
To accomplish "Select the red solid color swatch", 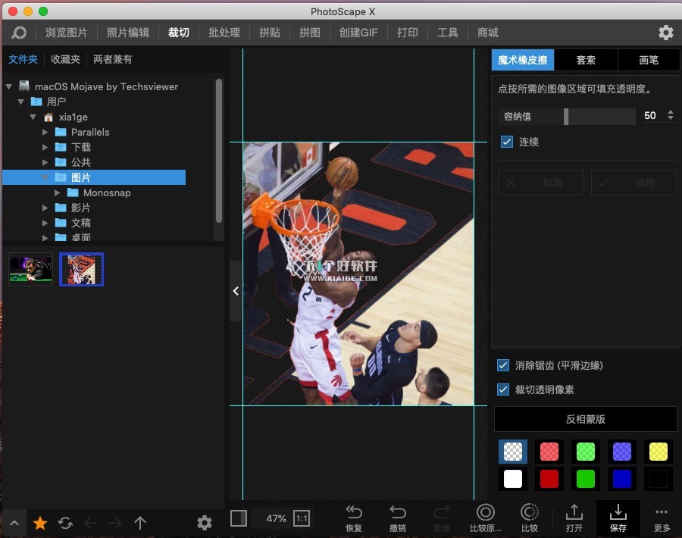I will 549,479.
